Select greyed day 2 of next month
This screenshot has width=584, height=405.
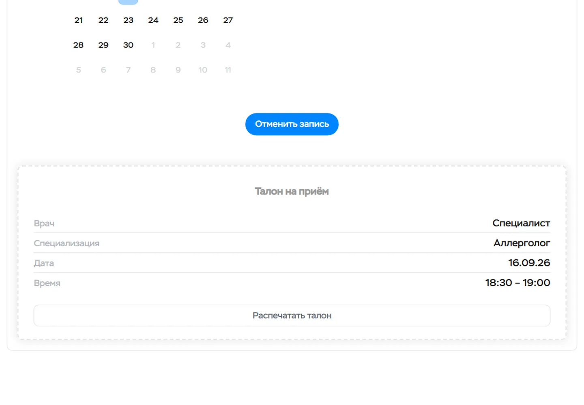click(178, 45)
